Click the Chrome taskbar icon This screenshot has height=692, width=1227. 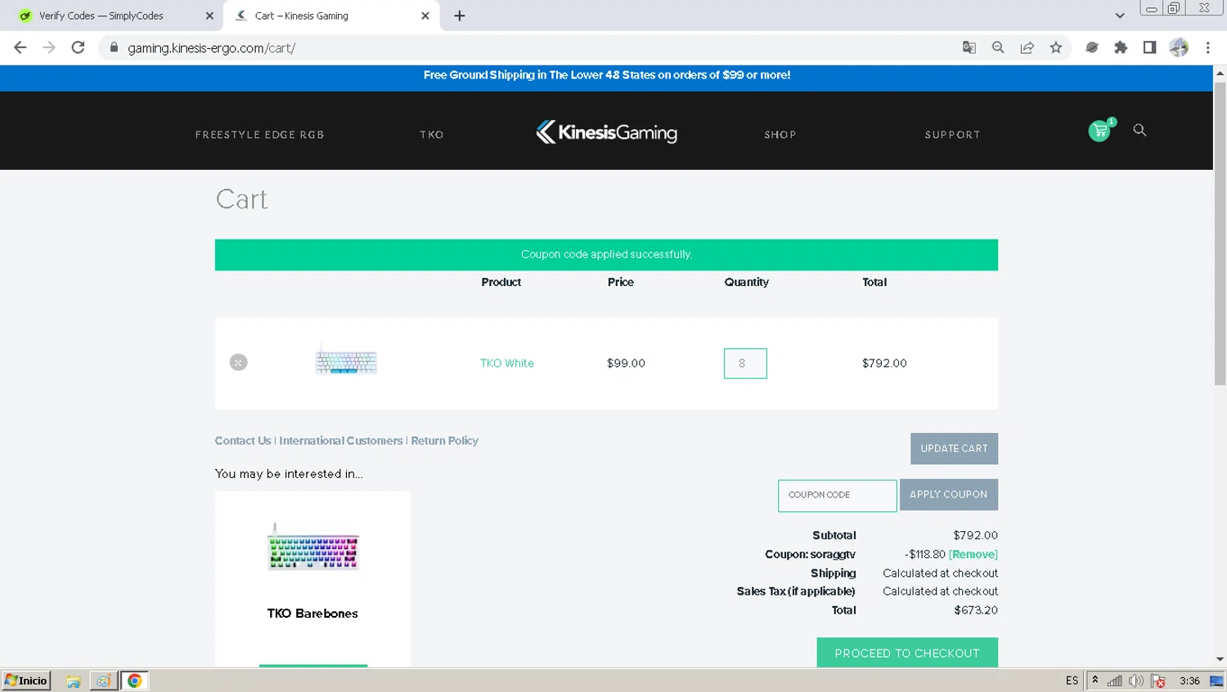click(x=134, y=681)
